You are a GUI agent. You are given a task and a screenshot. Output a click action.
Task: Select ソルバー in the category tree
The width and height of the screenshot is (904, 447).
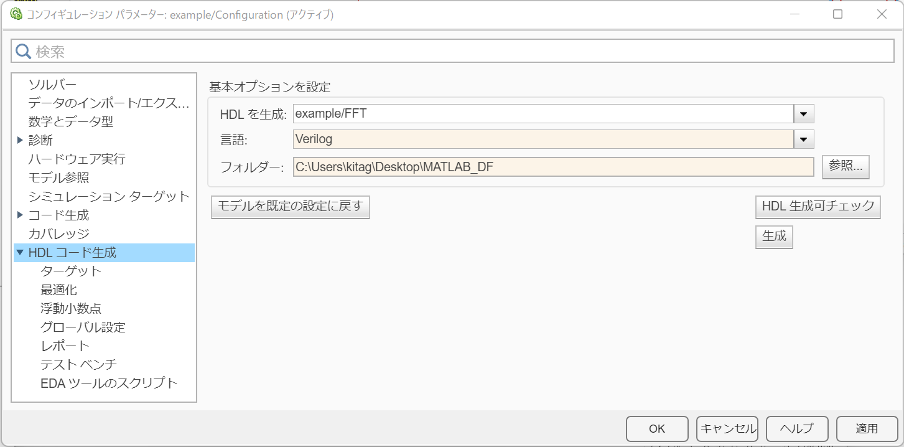[x=53, y=85]
